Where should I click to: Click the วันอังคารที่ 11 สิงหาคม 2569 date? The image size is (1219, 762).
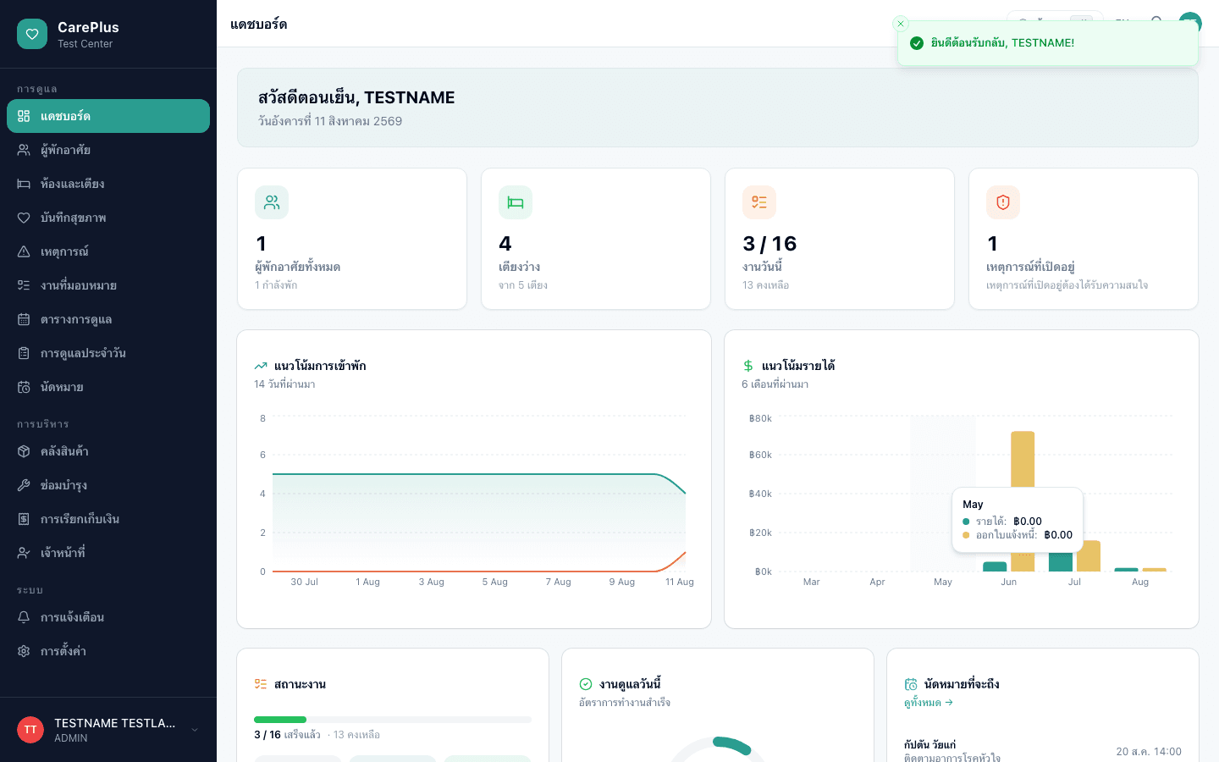(x=330, y=121)
